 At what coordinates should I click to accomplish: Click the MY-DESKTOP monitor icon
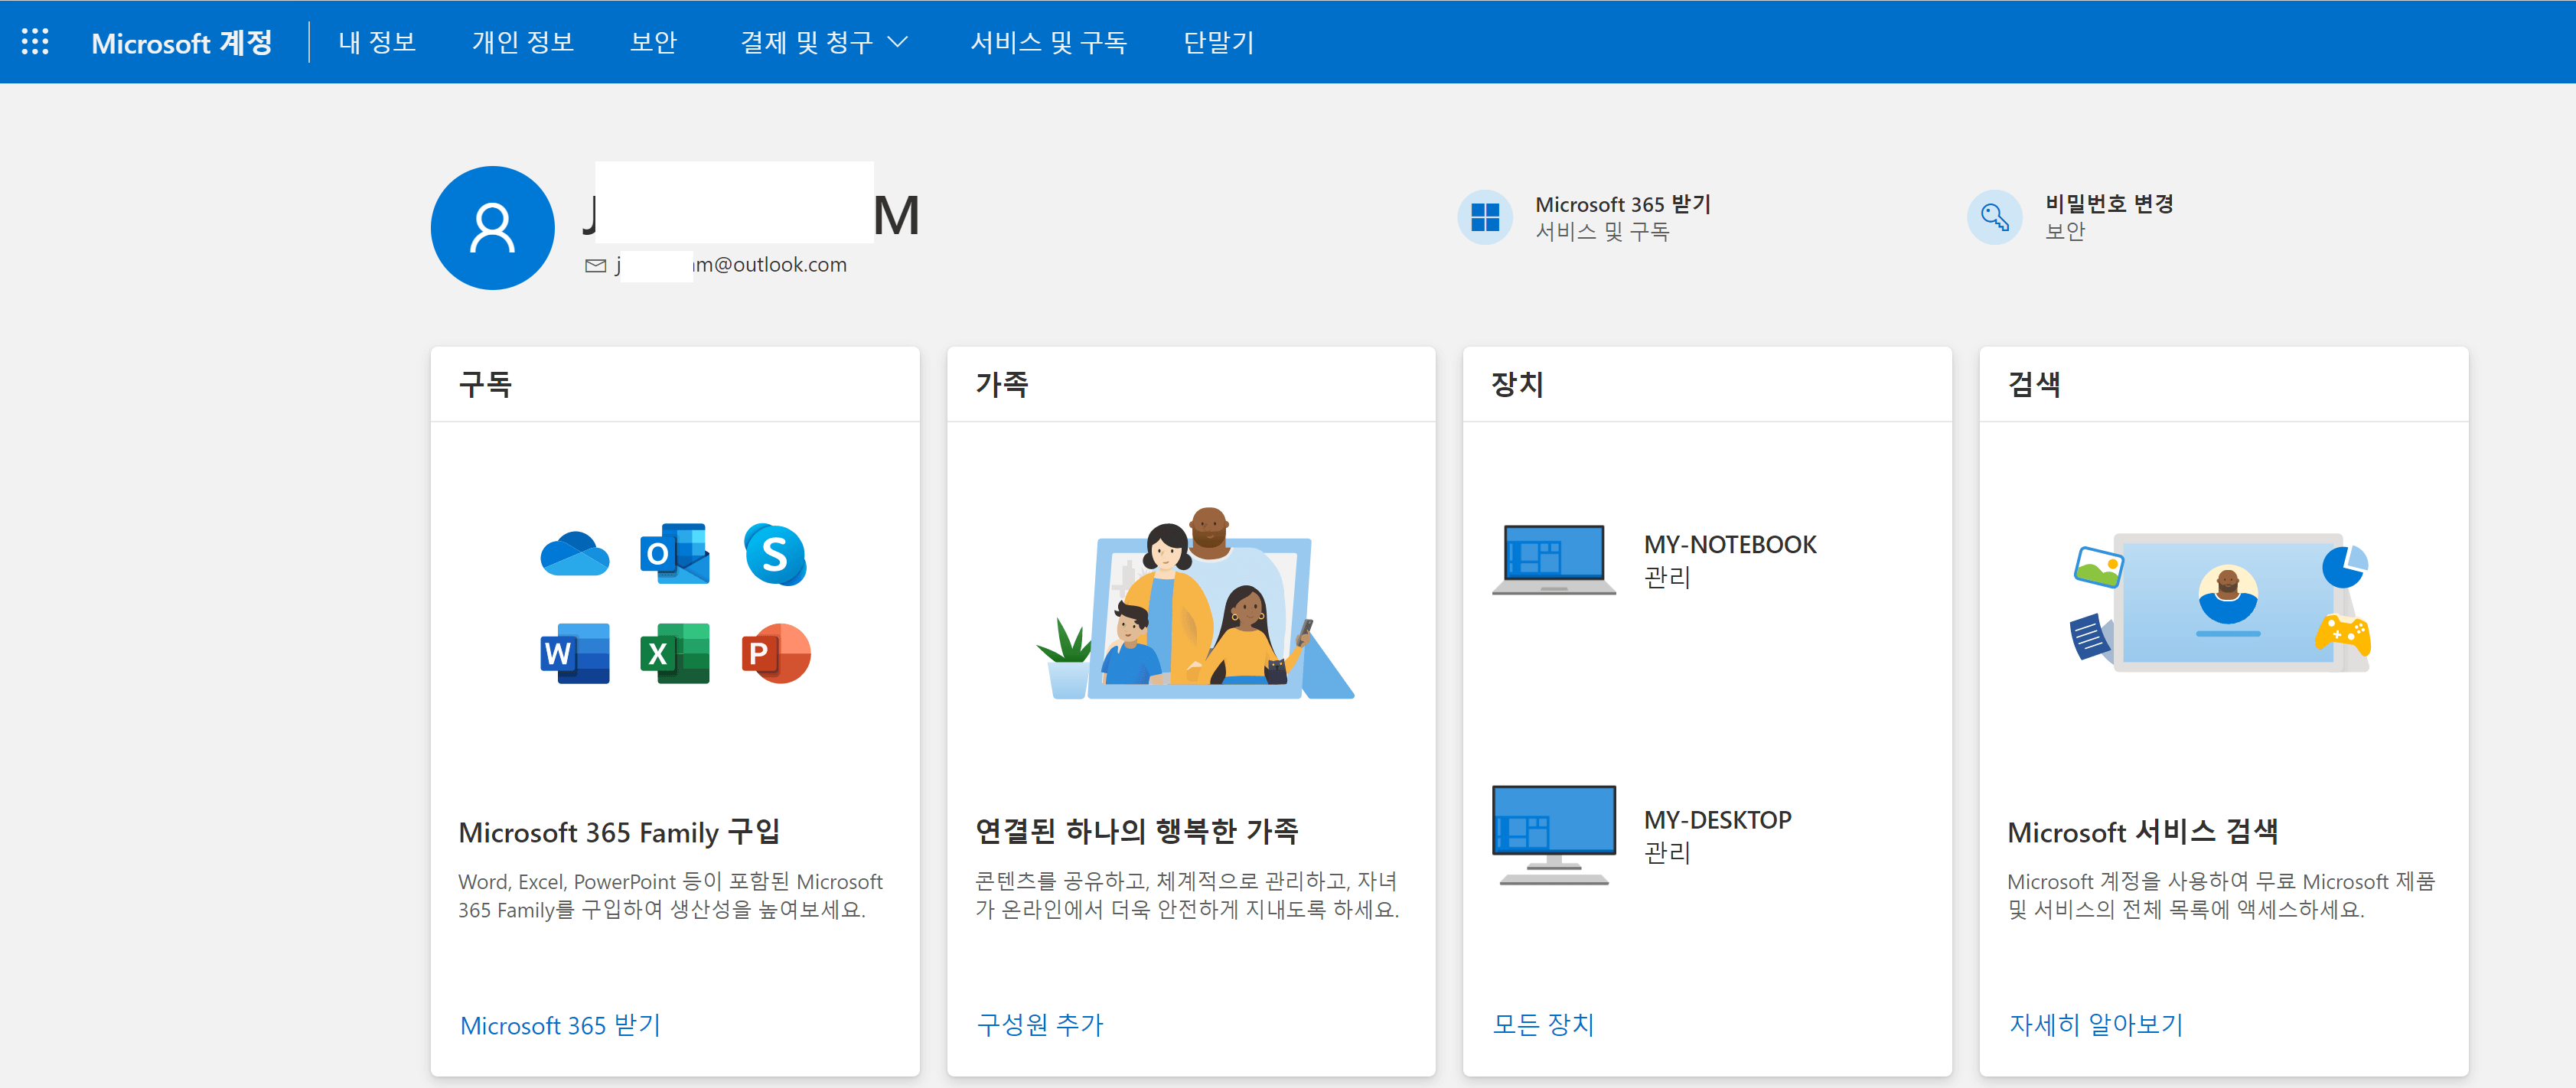1554,835
